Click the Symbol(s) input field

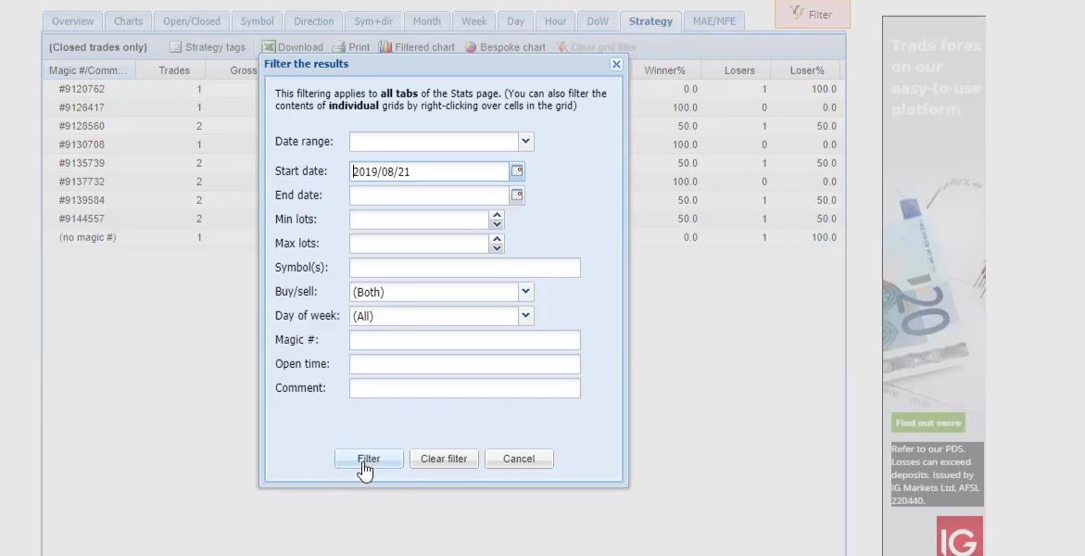[464, 268]
